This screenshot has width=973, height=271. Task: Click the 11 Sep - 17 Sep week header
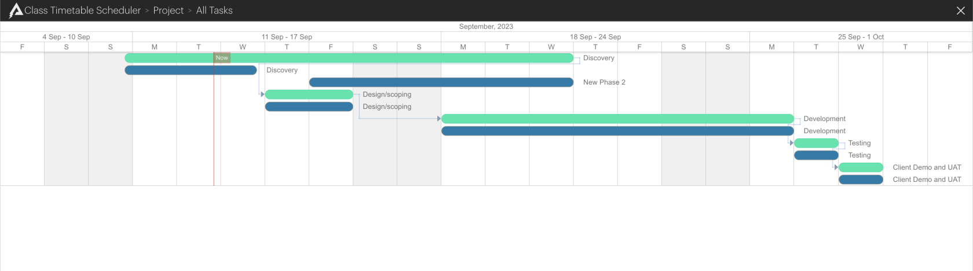coord(287,36)
